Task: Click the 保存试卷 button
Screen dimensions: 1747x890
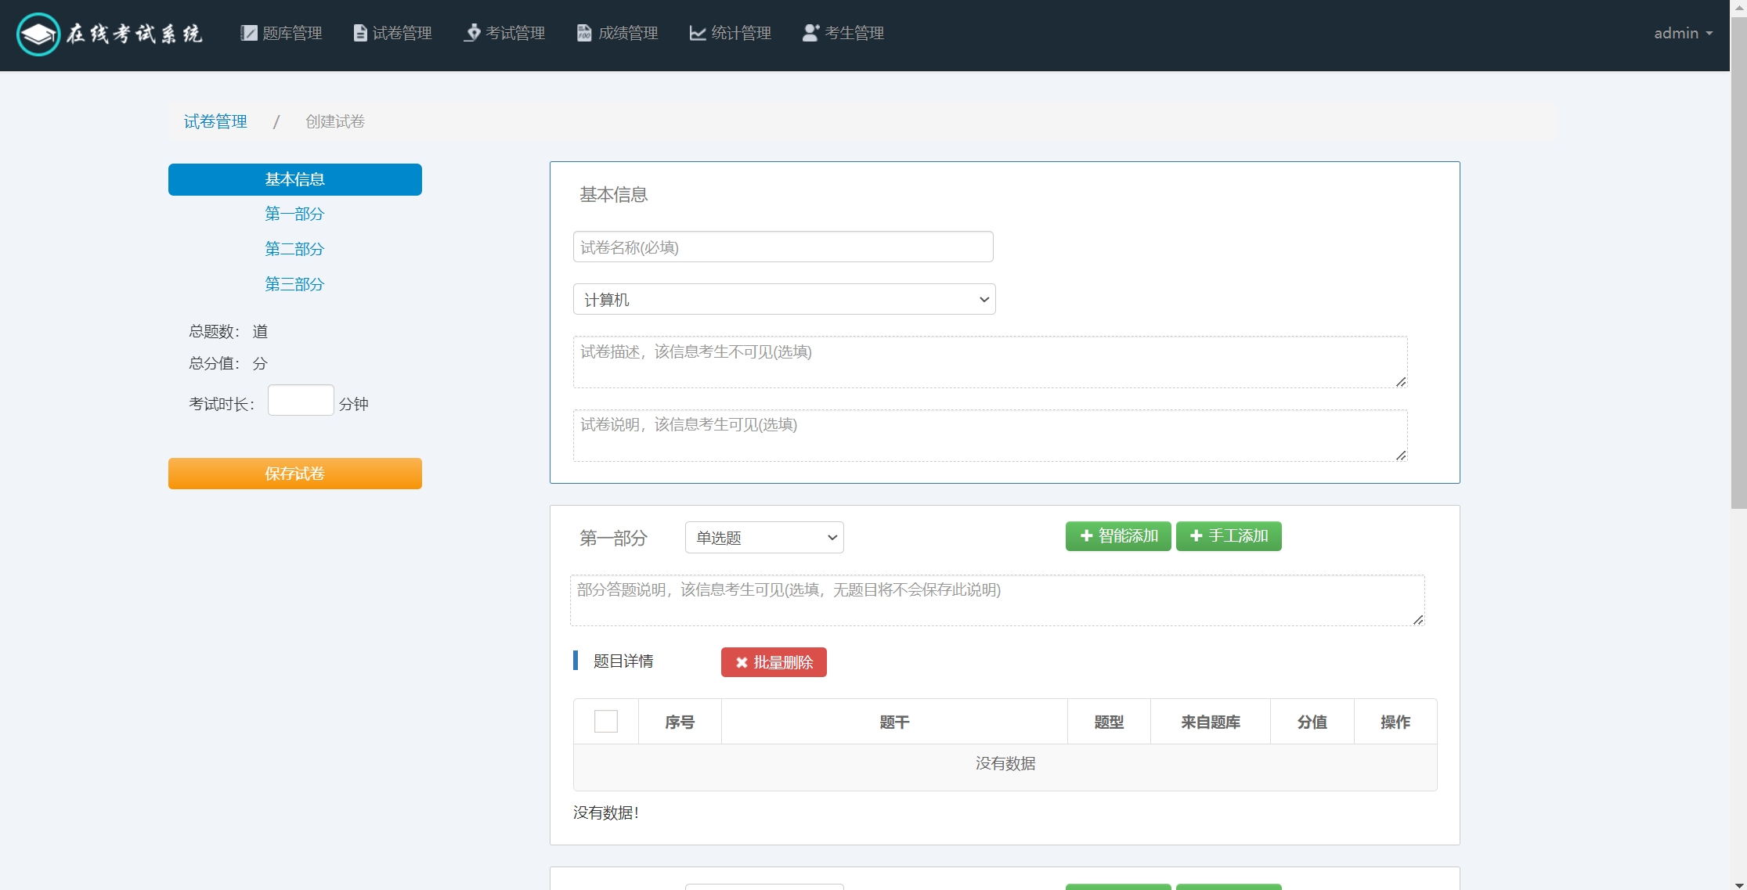Action: [x=295, y=474]
